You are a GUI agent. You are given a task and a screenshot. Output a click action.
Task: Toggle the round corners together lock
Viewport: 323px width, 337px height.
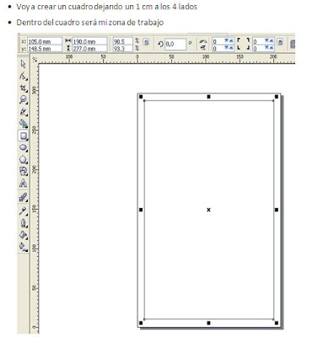[280, 42]
